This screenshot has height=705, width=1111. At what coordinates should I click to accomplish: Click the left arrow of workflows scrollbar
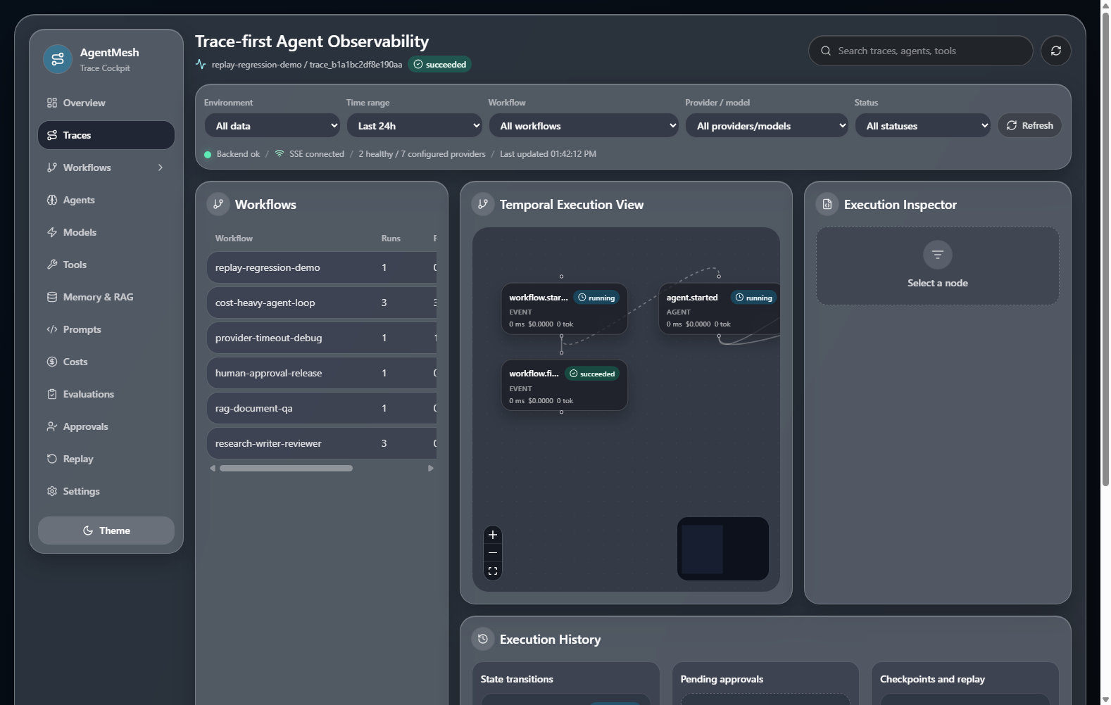click(x=213, y=468)
